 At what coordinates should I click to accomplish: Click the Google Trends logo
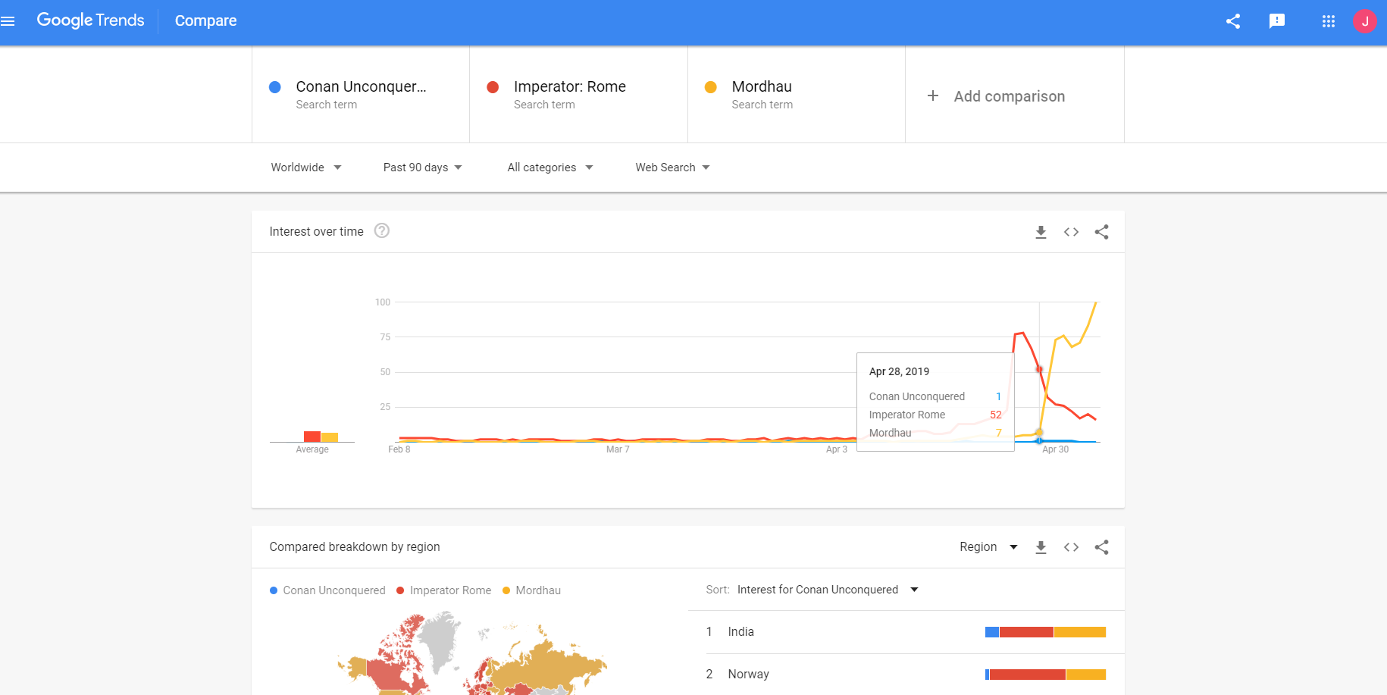tap(90, 20)
